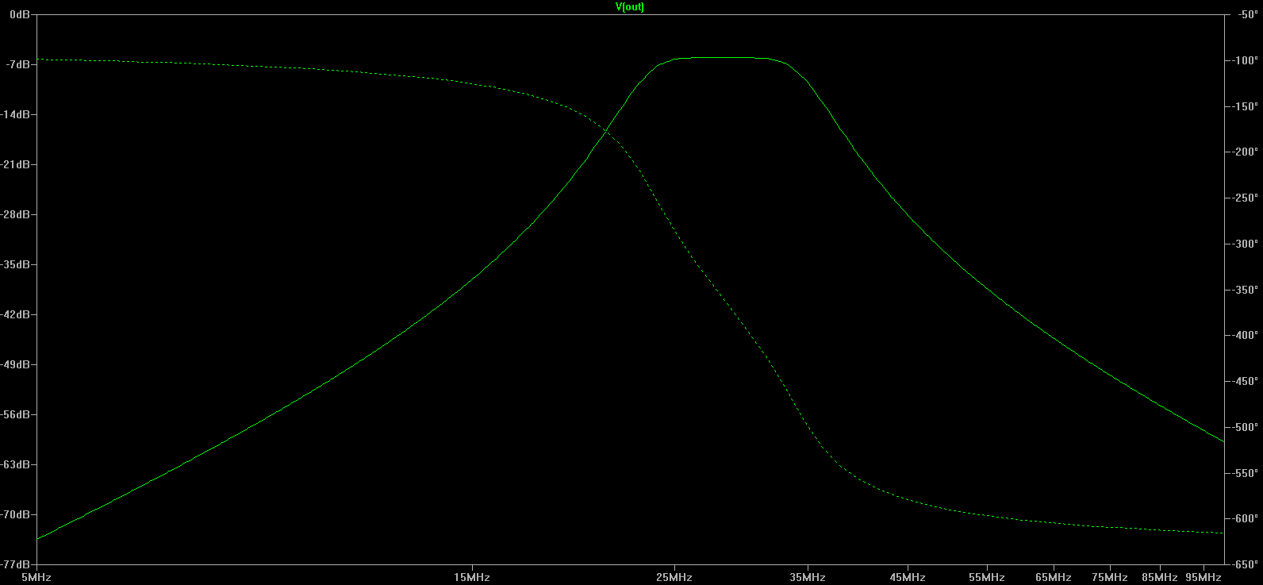Click the -49dB left axis label
The height and width of the screenshot is (585, 1263).
pos(16,364)
